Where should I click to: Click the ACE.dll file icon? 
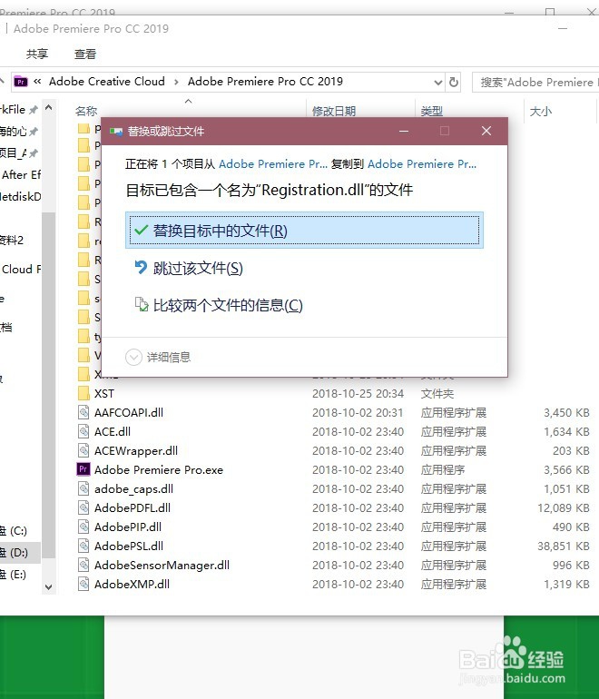(x=83, y=431)
